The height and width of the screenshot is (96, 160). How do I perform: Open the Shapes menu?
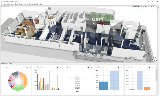point(21,4)
